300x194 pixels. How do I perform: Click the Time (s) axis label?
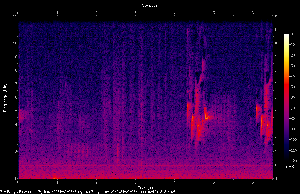[145, 188]
